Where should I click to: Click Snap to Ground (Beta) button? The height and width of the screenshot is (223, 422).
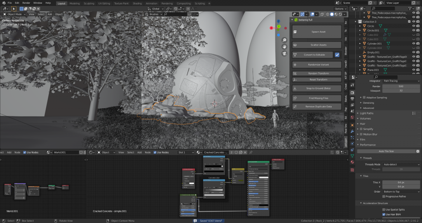(317, 88)
